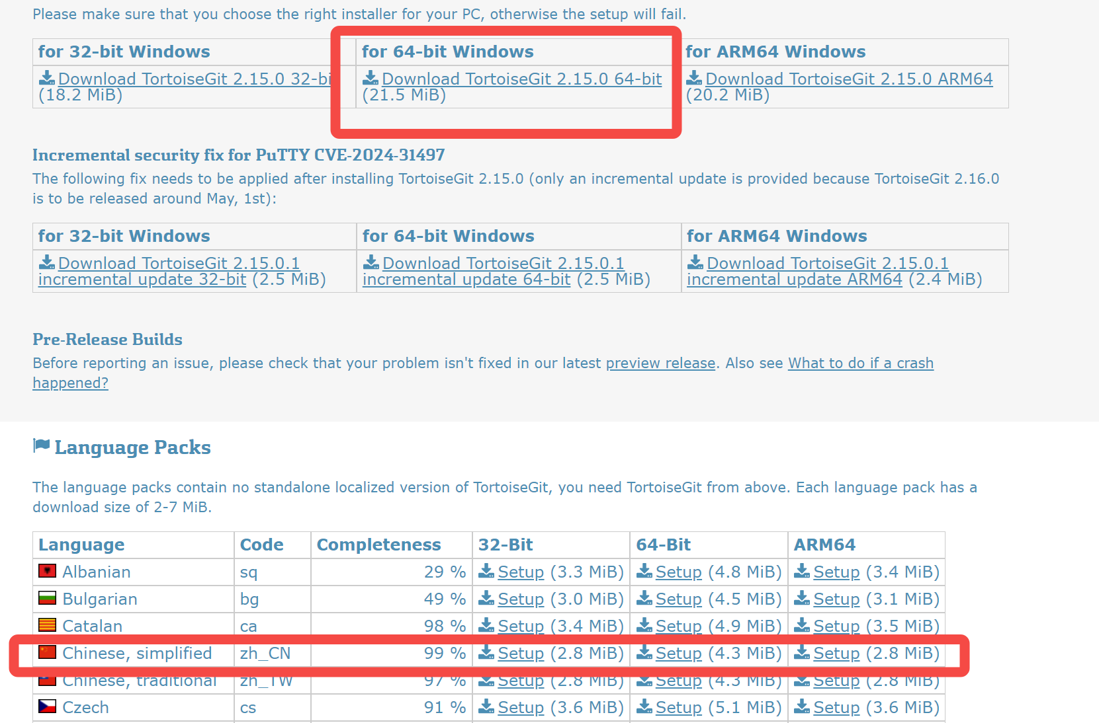
Task: Open 2.15.0.1 incremental update ARM64 link
Action: coord(818,271)
